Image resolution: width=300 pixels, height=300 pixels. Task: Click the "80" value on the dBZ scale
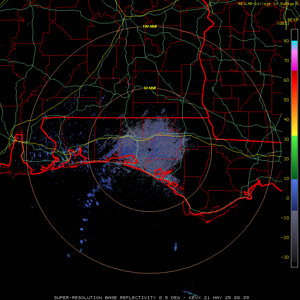[286, 41]
